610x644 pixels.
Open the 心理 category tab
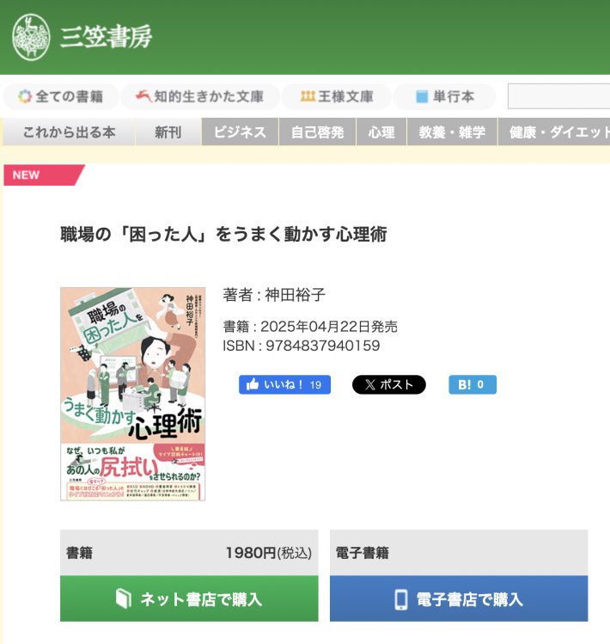[x=381, y=132]
